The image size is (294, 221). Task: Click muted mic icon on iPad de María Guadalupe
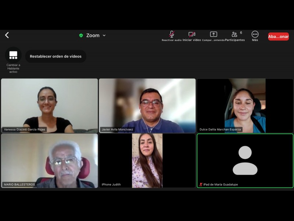coord(201,185)
